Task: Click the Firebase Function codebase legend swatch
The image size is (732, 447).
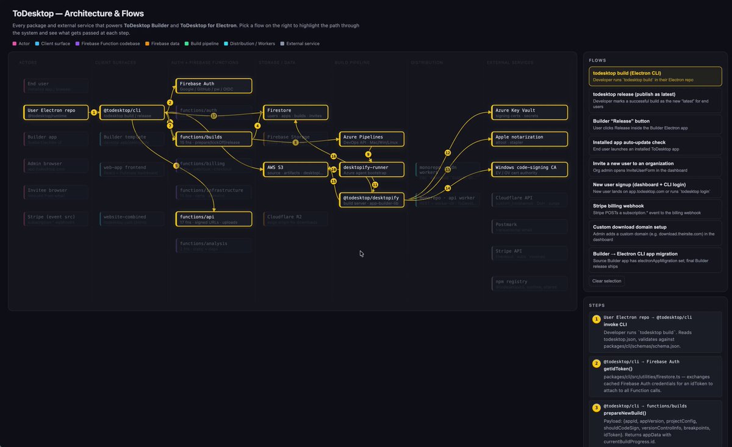Action: coord(77,44)
